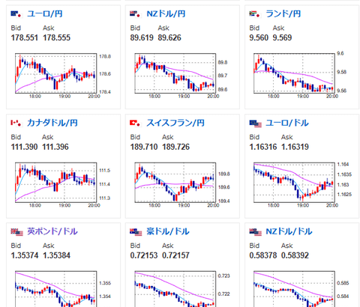Click the NZ Dollar/Dollar flag icon

pyautogui.click(x=255, y=232)
